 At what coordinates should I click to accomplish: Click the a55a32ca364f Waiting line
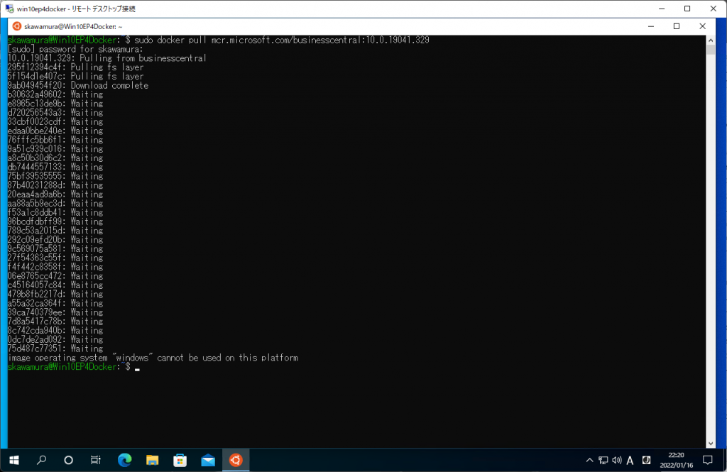tap(55, 303)
